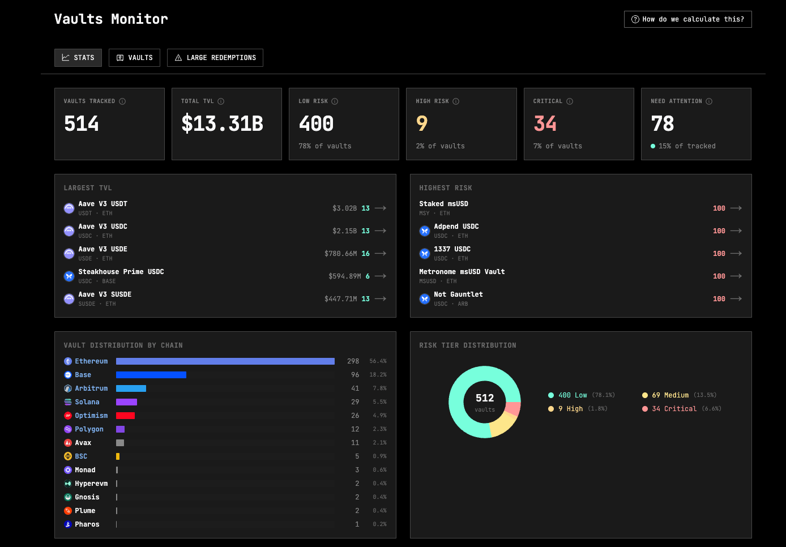Click the risk tier donut chart center
Image resolution: width=786 pixels, height=547 pixels.
[485, 402]
